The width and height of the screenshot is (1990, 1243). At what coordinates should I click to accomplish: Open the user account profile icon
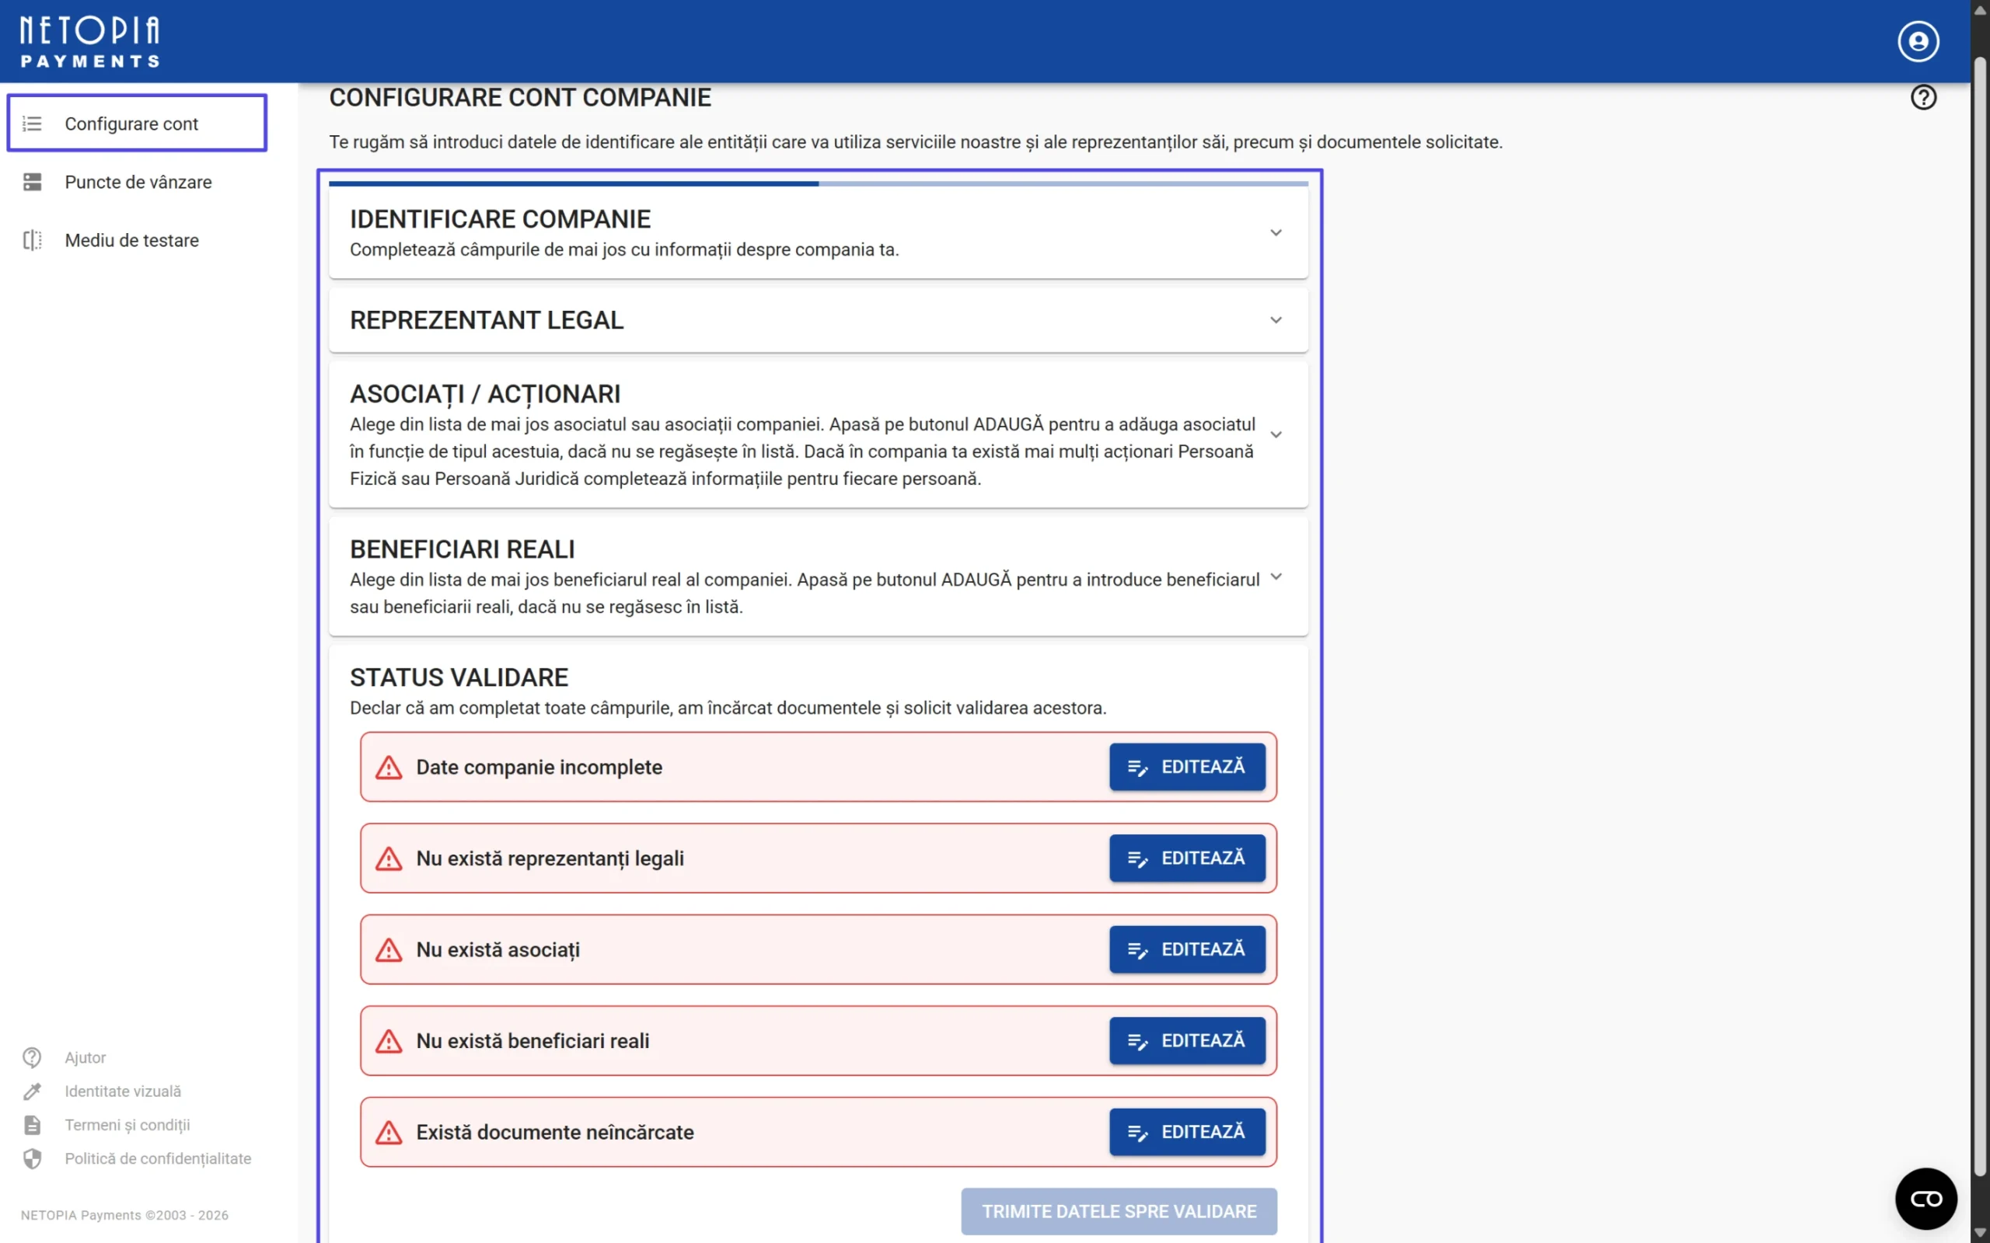[1918, 41]
